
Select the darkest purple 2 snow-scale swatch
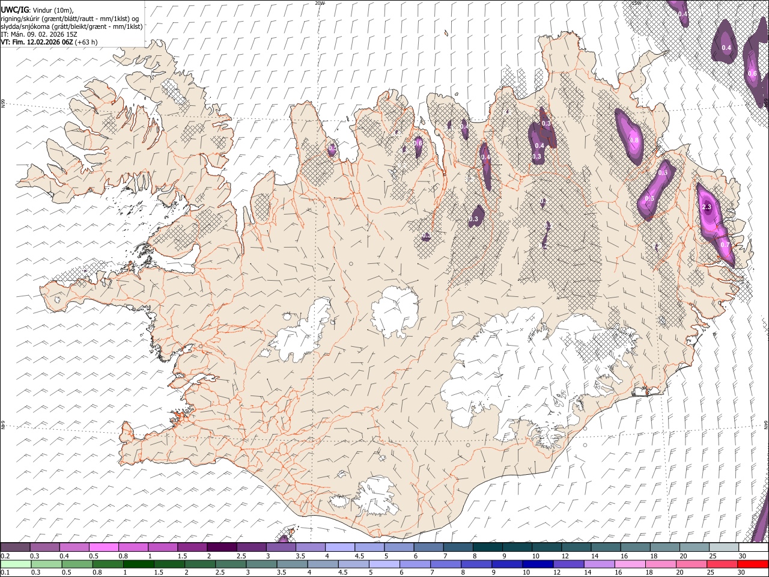pos(222,547)
